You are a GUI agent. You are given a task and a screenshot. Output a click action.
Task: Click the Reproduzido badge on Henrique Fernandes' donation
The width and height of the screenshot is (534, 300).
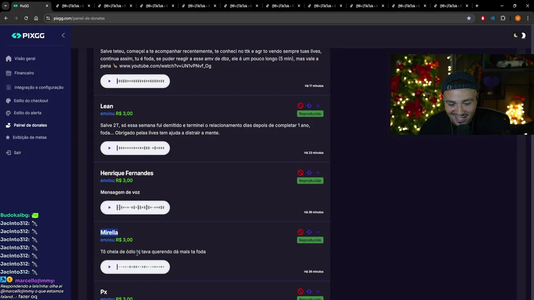click(x=310, y=180)
